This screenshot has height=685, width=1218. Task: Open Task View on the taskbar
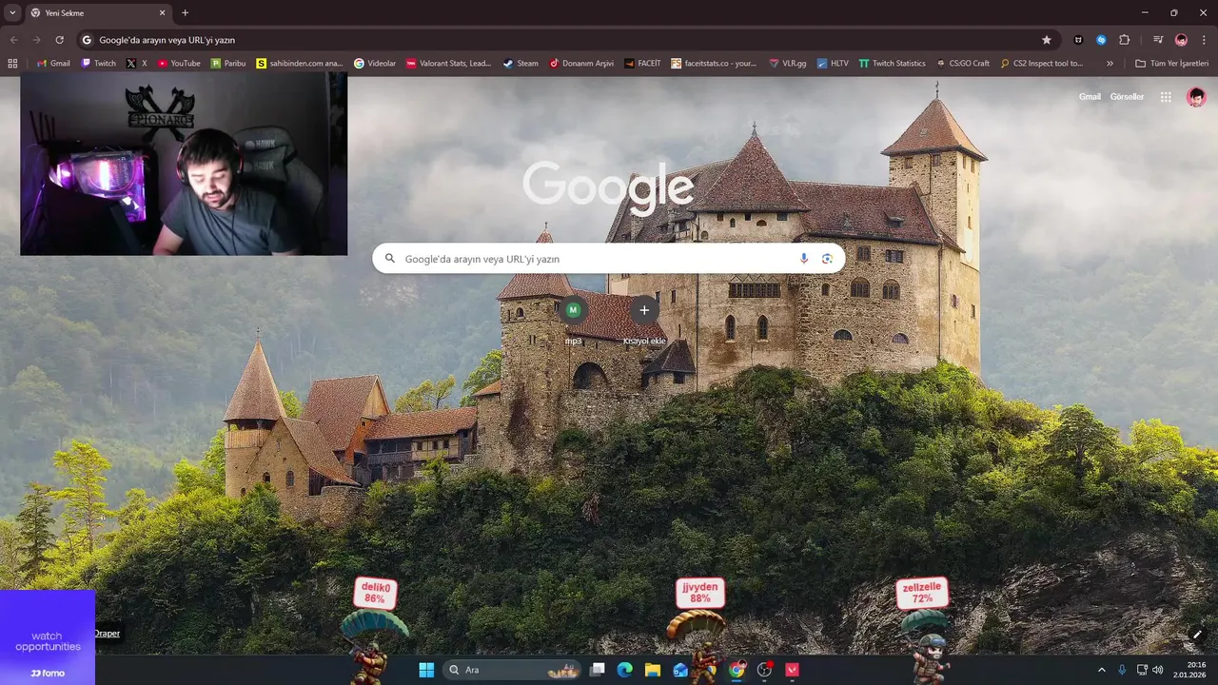point(598,670)
